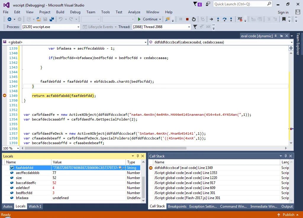Click the Restart debugging icon
This screenshot has height=218, width=303.
click(x=194, y=19)
